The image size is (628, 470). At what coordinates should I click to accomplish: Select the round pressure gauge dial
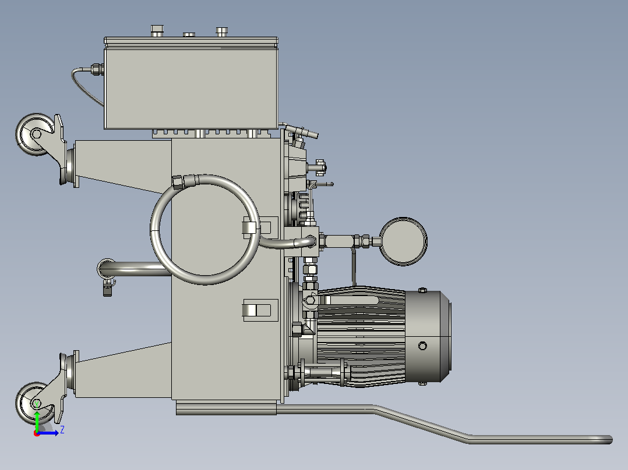pos(403,241)
